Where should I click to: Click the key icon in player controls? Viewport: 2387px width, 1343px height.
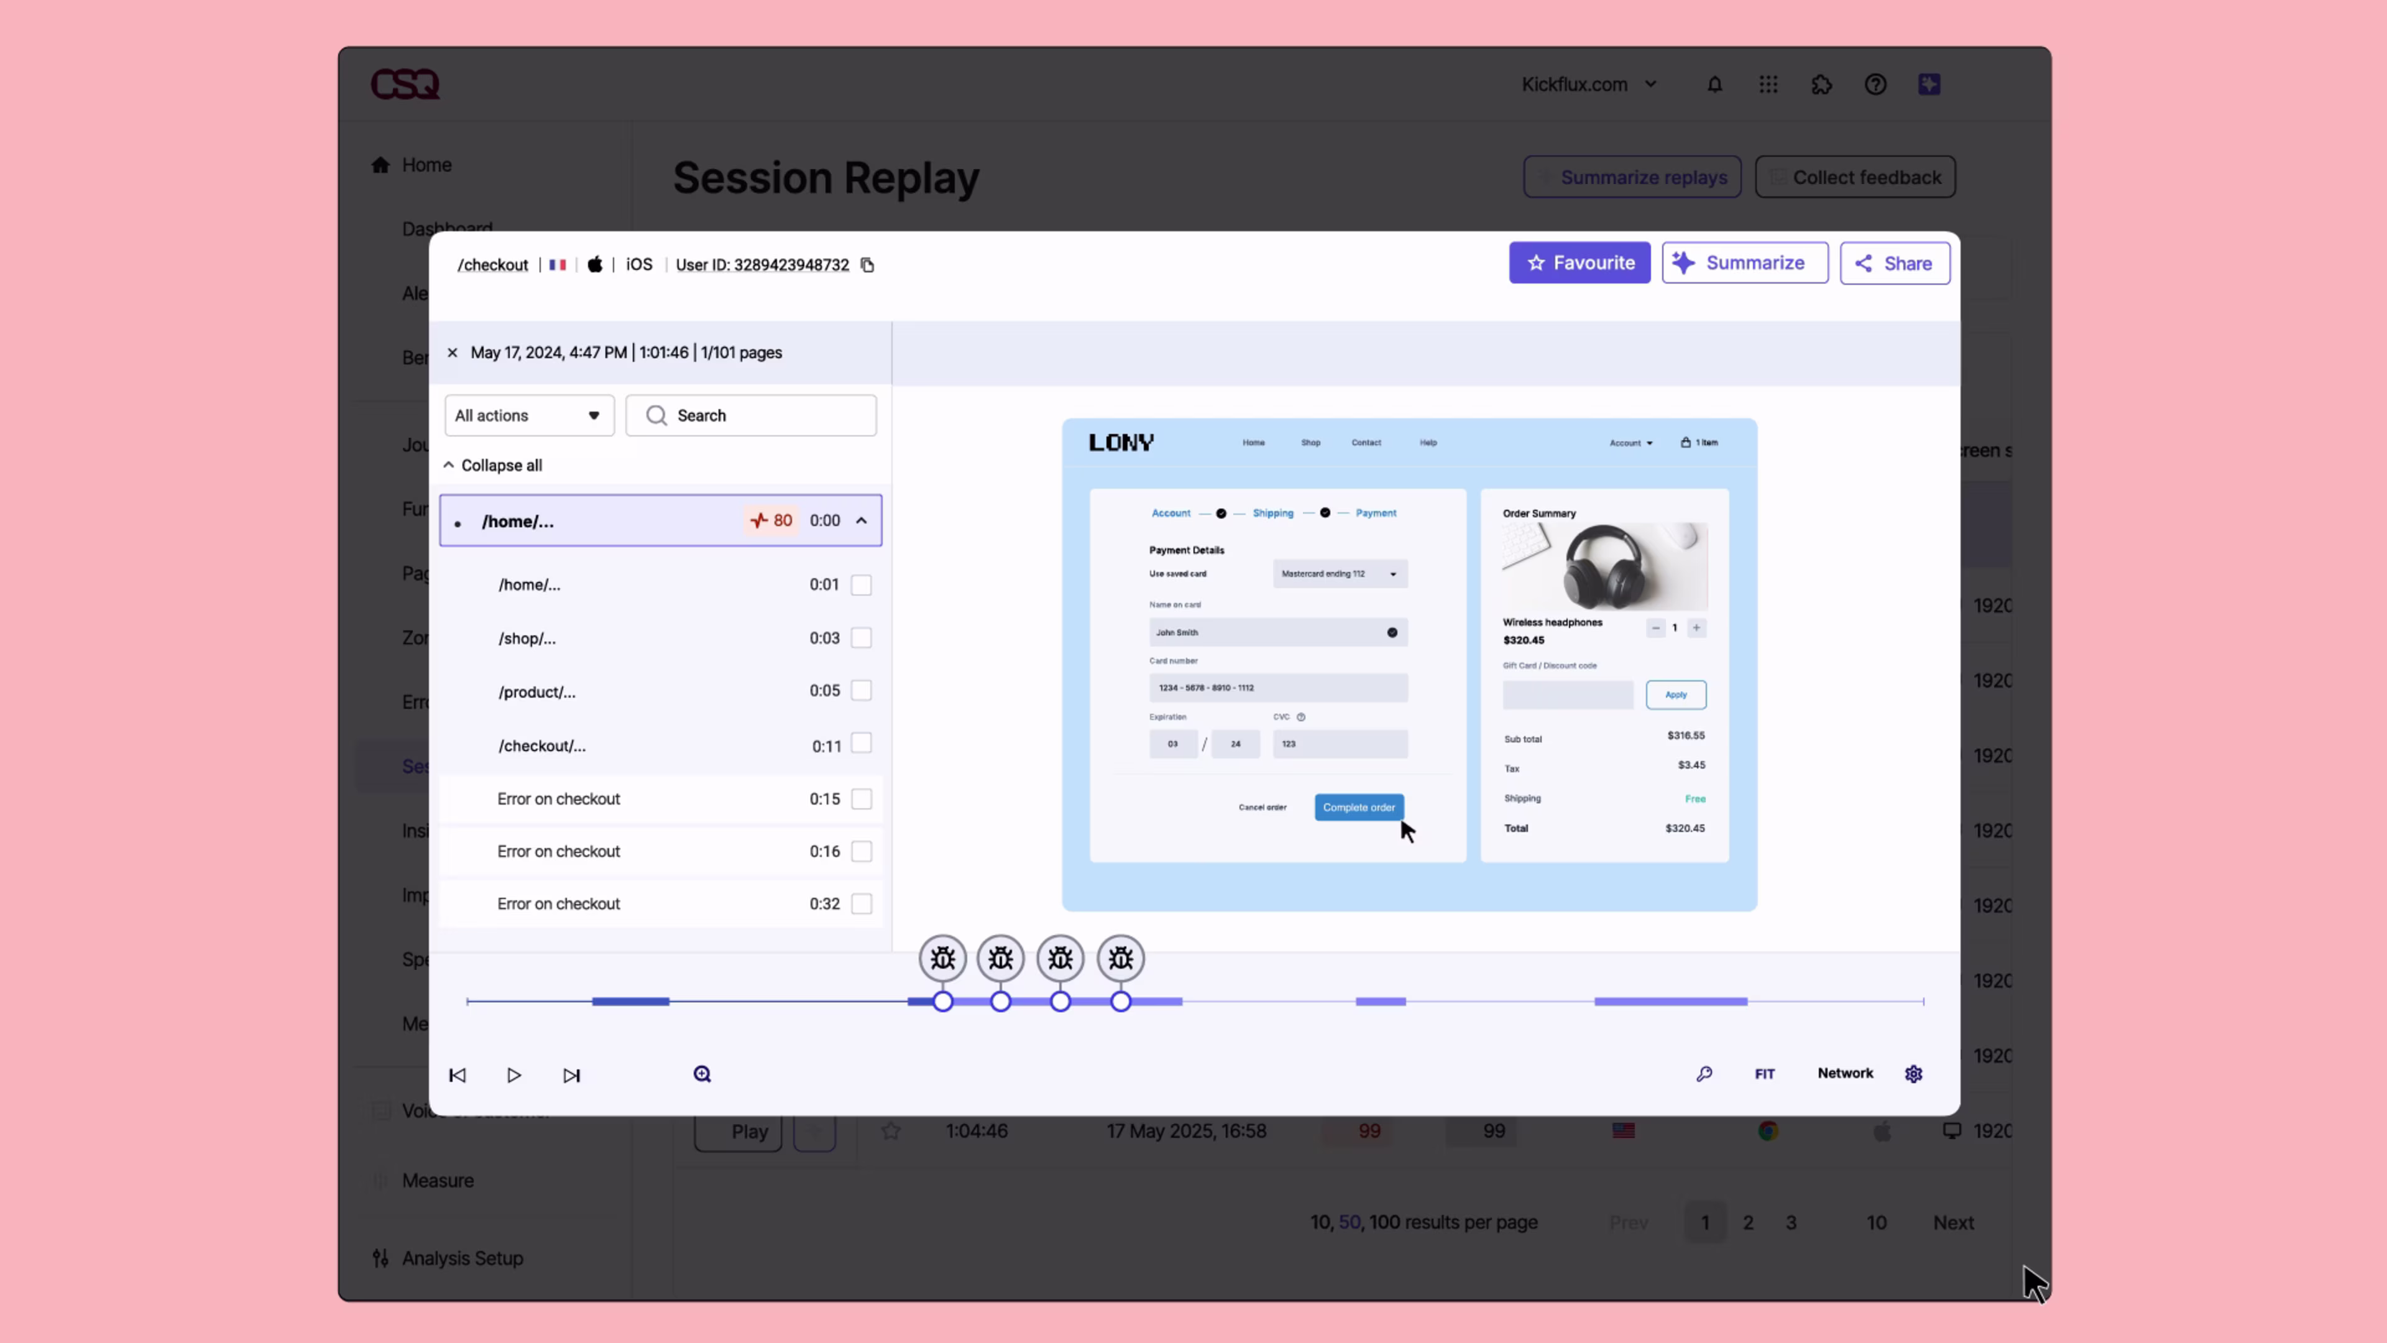pyautogui.click(x=1704, y=1073)
